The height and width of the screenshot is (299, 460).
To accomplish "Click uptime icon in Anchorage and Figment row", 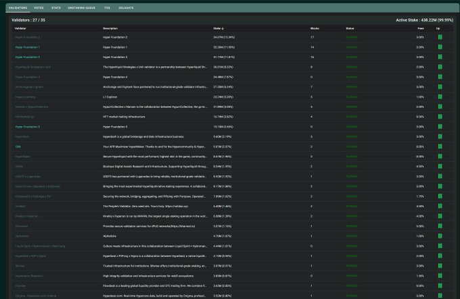I will pos(440,87).
